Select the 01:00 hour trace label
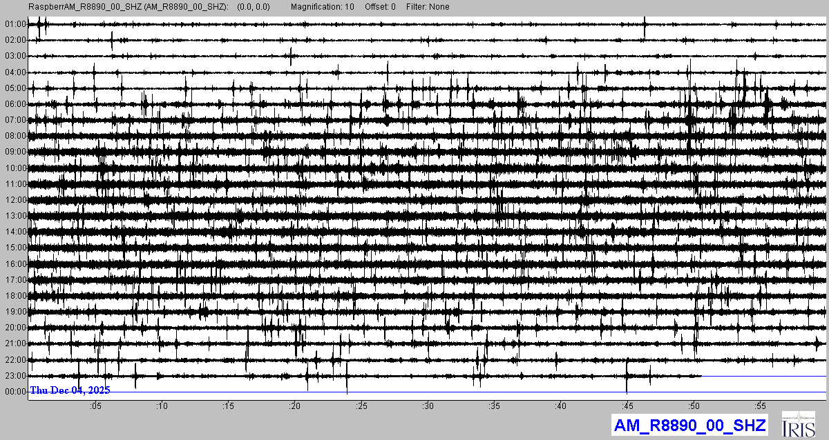The image size is (829, 440). coord(15,24)
